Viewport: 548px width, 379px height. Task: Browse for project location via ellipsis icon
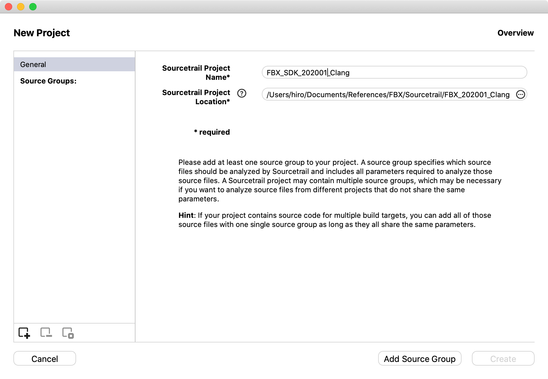[x=521, y=95]
